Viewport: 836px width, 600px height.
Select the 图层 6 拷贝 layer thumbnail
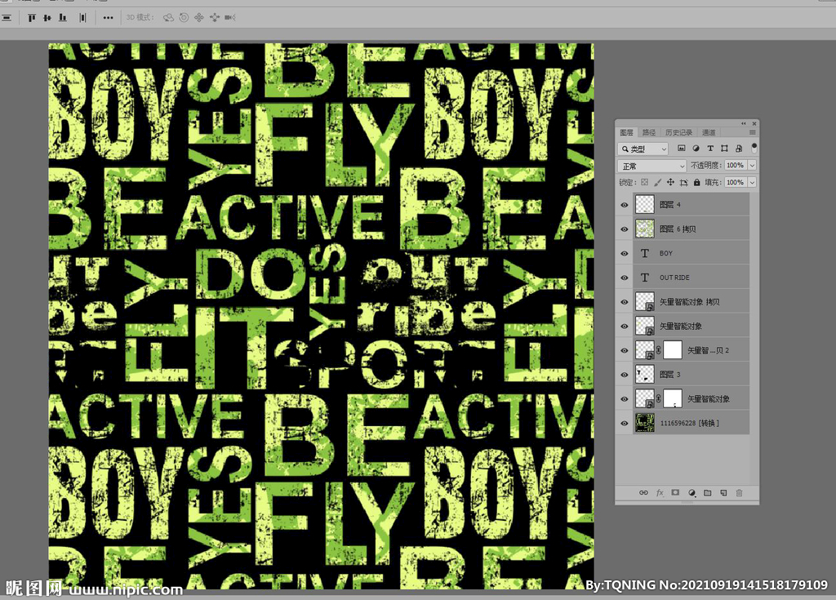coord(645,229)
